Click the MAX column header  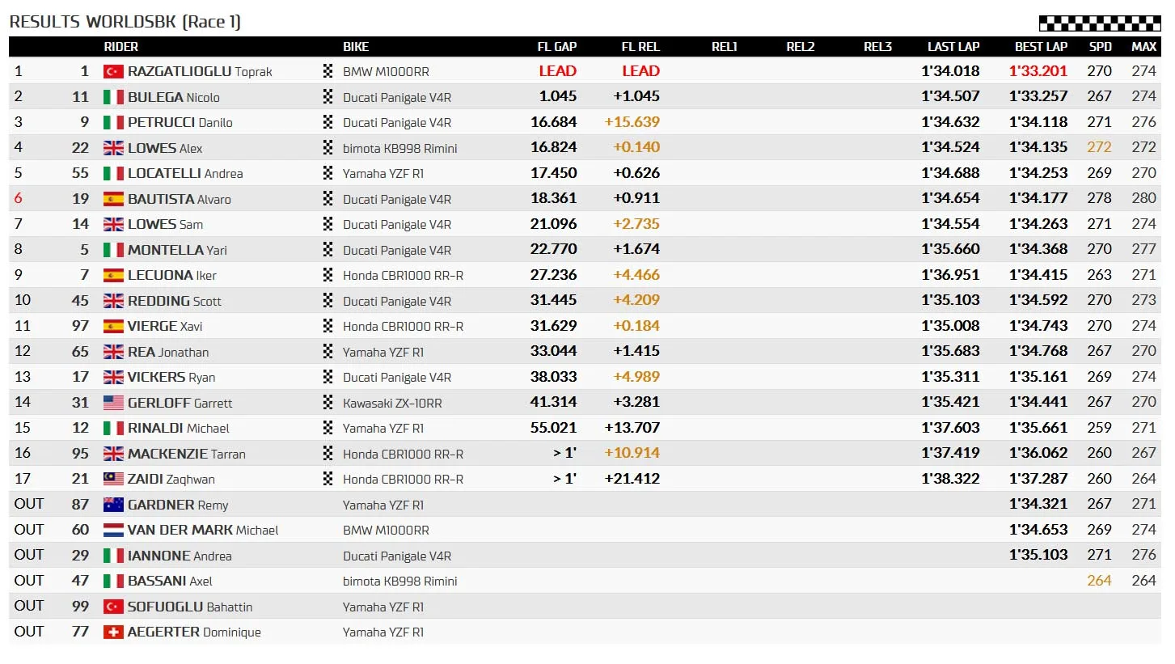[1143, 47]
